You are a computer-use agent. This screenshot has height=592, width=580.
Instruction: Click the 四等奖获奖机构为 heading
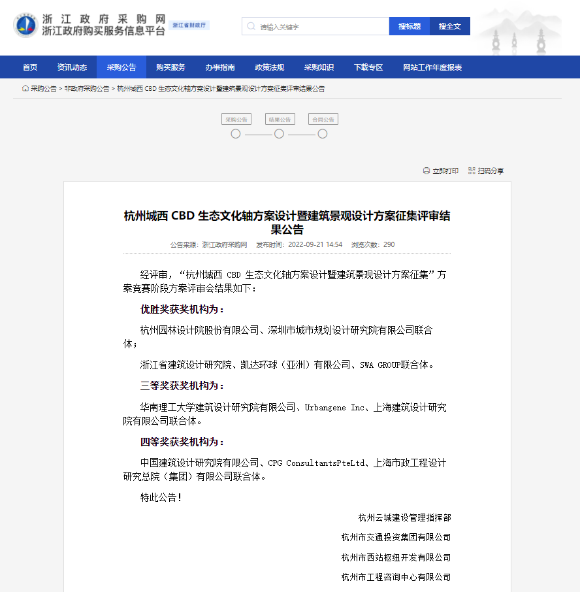182,442
